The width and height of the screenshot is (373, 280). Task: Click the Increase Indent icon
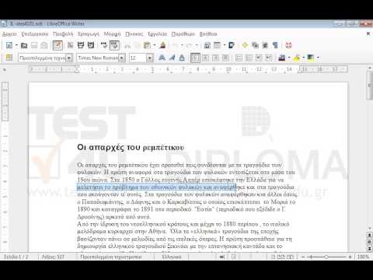coord(269,58)
